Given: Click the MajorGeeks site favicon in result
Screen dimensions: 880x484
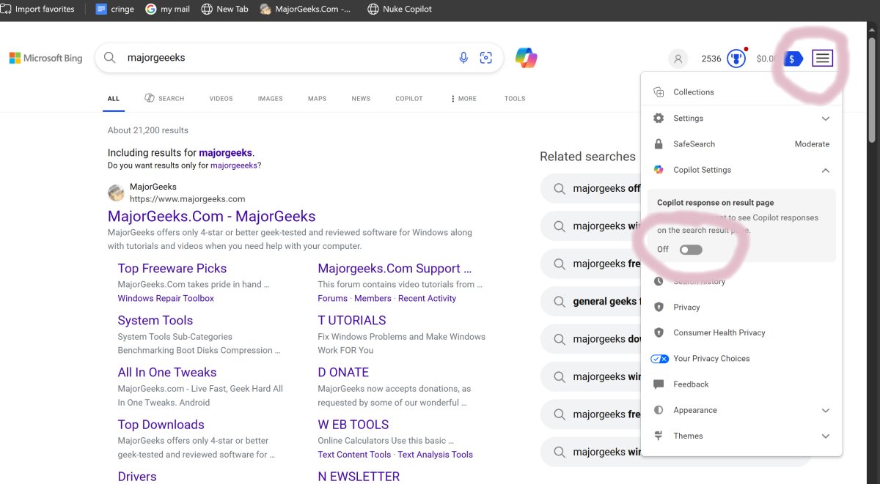Looking at the screenshot, I should [x=116, y=193].
